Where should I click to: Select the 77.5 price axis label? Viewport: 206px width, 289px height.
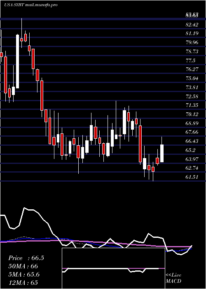(x=190, y=61)
